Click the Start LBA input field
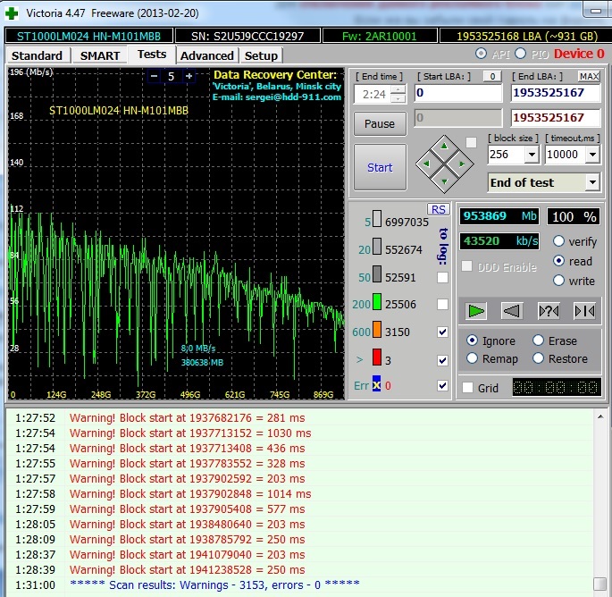The image size is (612, 597). 457,93
